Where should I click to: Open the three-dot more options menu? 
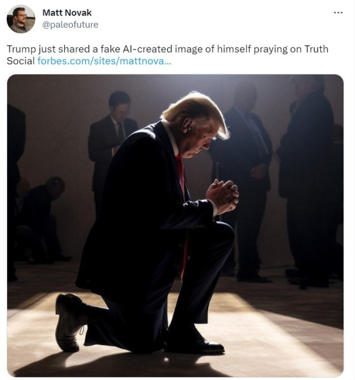click(338, 12)
